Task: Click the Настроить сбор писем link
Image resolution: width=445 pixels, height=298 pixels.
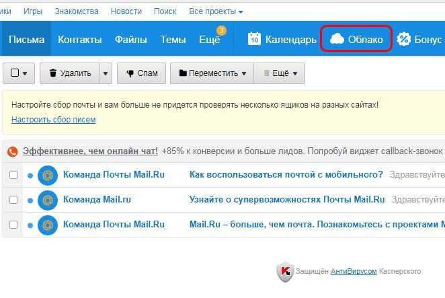Action: pos(54,120)
